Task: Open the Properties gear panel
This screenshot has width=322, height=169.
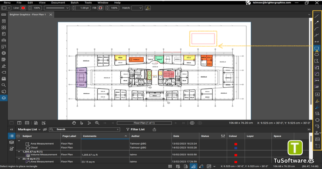Action: tap(4, 53)
